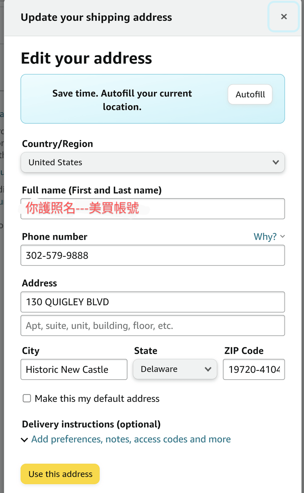Screen dimensions: 304x493
Task: Click the Apt, suite, unit address field
Action: tap(153, 325)
